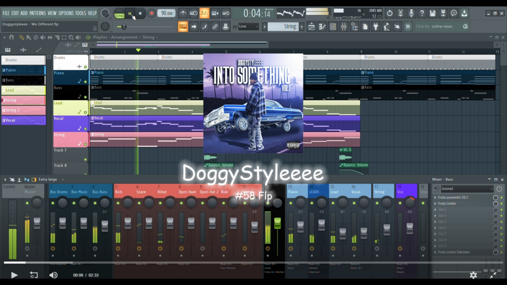This screenshot has width=507, height=285.
Task: Toggle wait for input before playing
Action: 193,13
